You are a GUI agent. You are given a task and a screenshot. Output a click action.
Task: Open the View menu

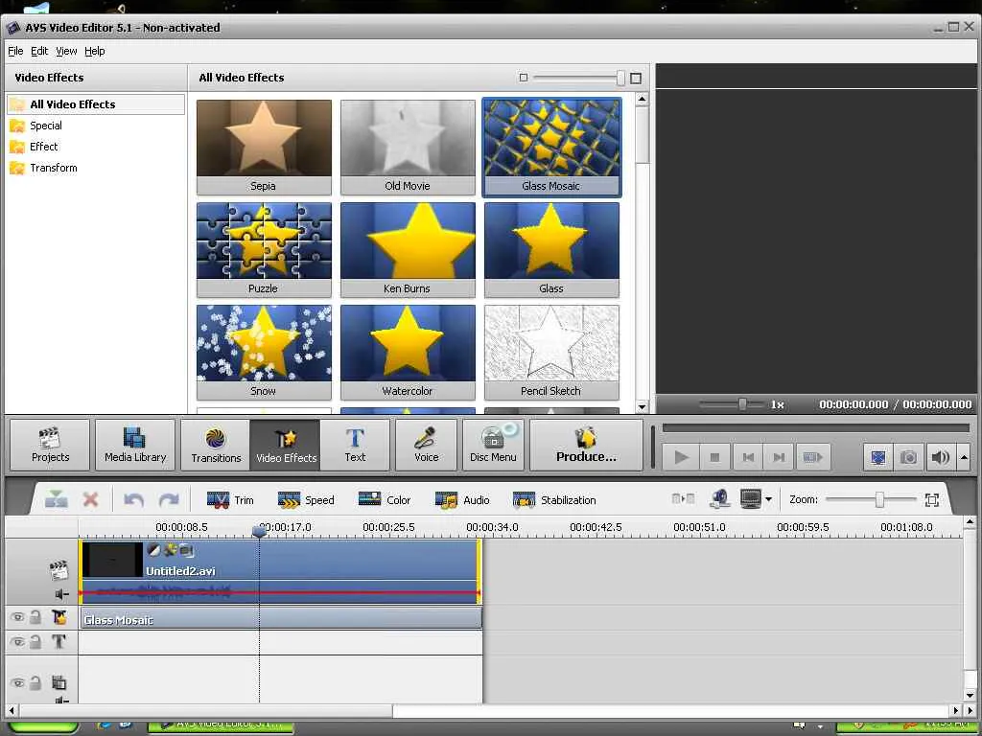(66, 51)
